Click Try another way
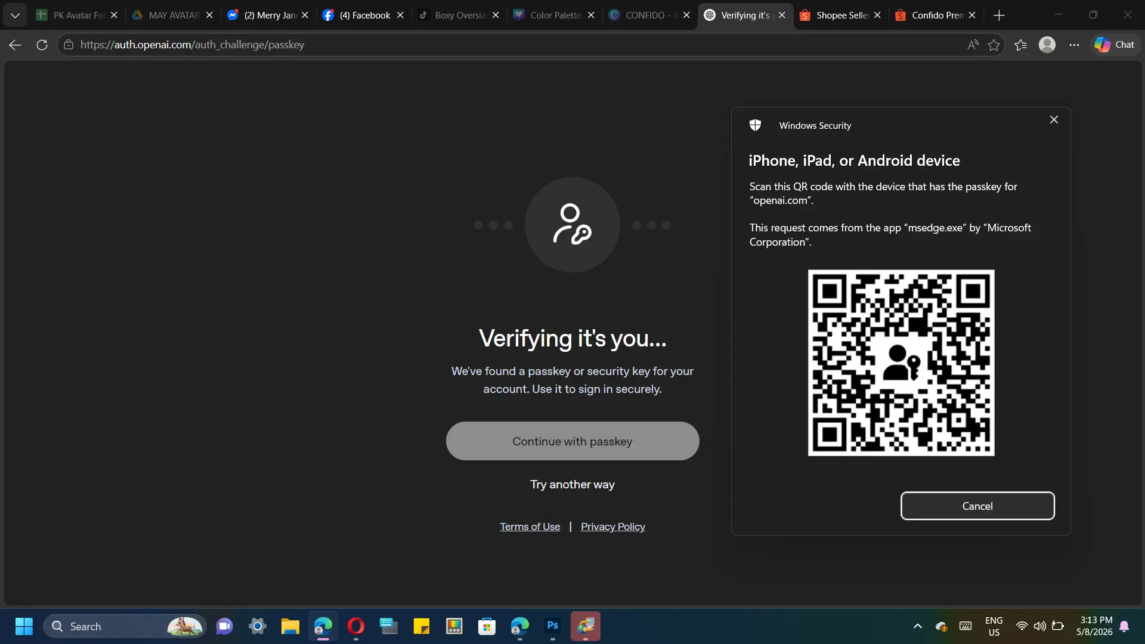The height and width of the screenshot is (644, 1145). tap(572, 485)
